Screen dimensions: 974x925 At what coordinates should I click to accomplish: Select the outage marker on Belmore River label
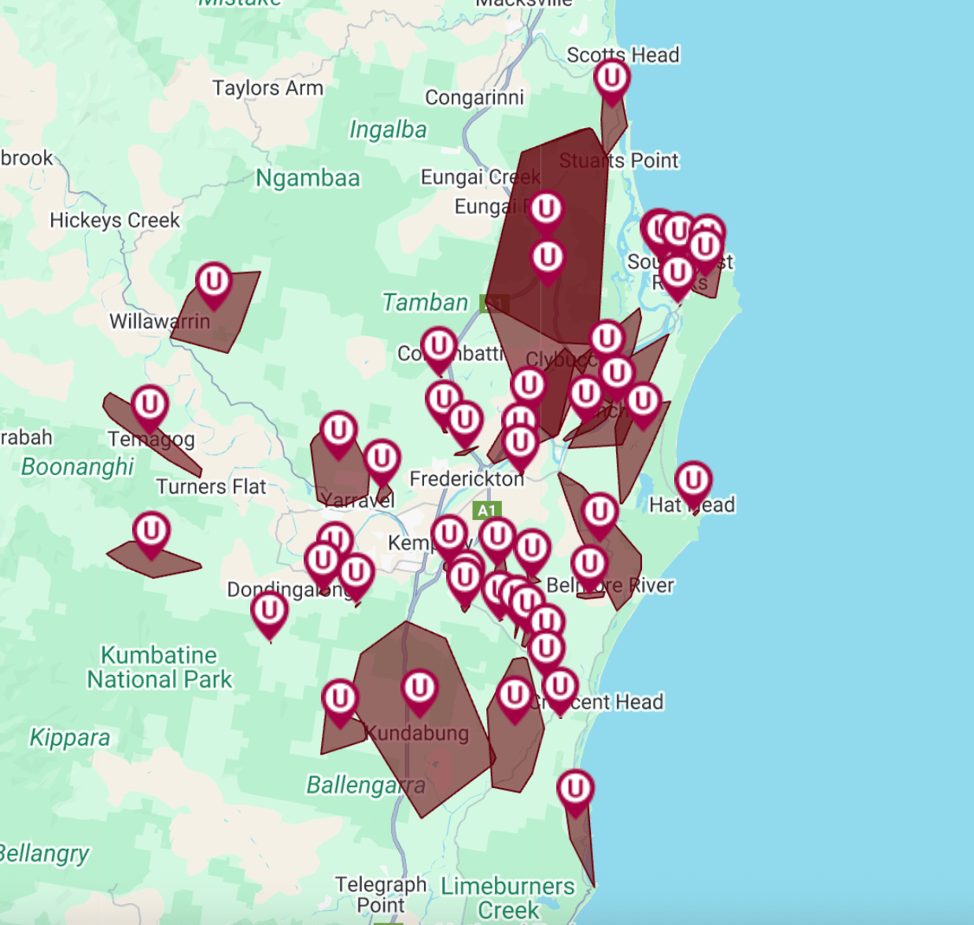point(588,568)
